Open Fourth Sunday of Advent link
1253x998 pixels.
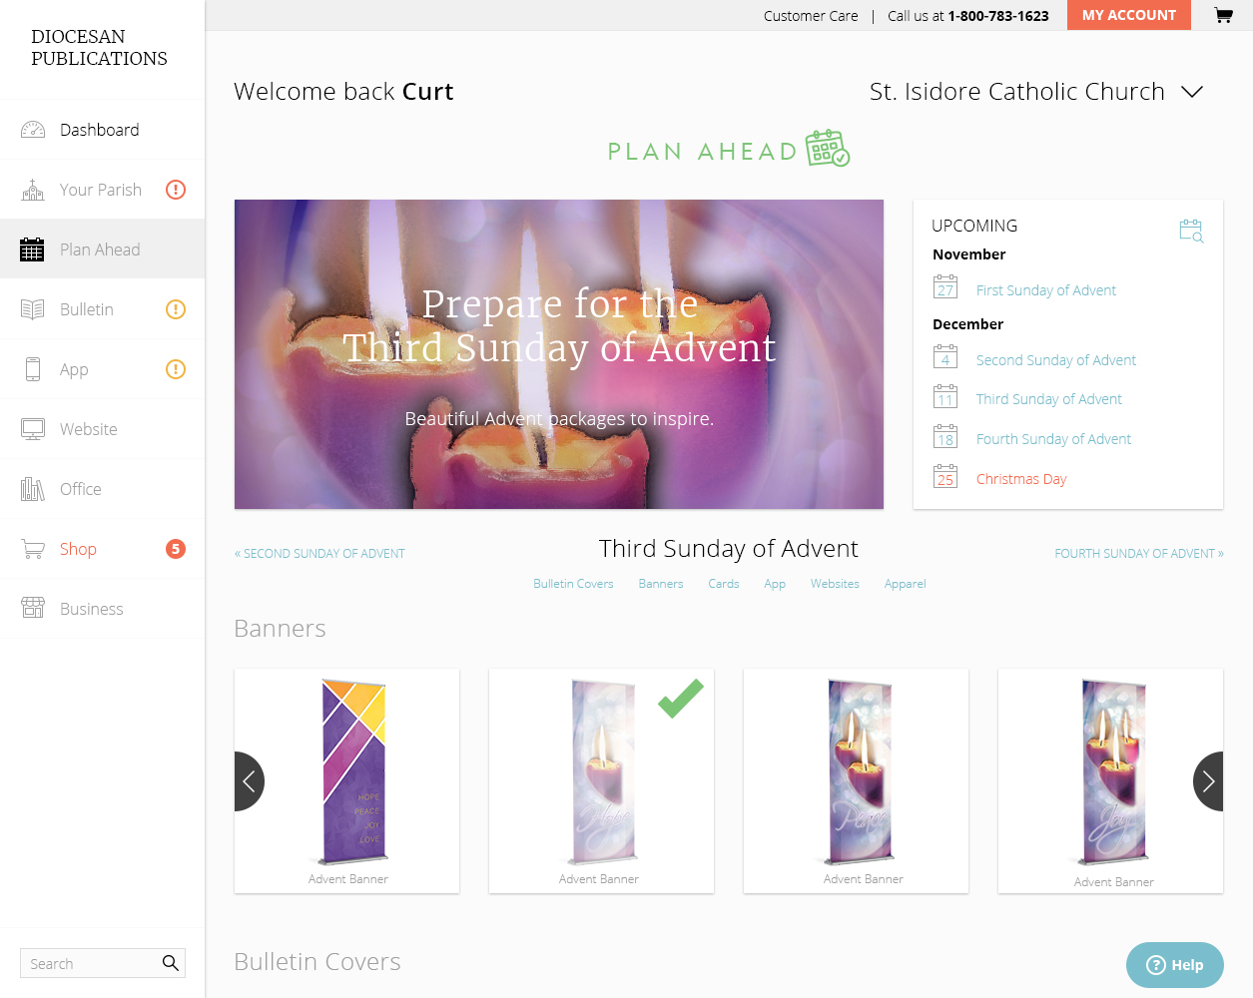point(1053,439)
